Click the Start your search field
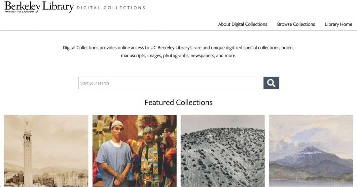Viewport: 357px width, 187px height. click(171, 83)
